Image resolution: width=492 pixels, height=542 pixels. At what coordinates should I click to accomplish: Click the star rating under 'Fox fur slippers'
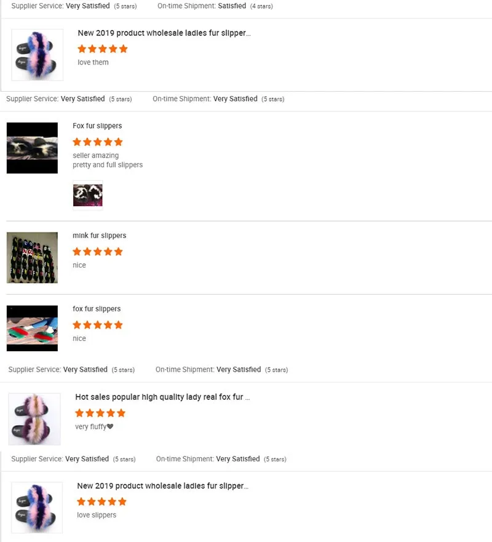[98, 142]
